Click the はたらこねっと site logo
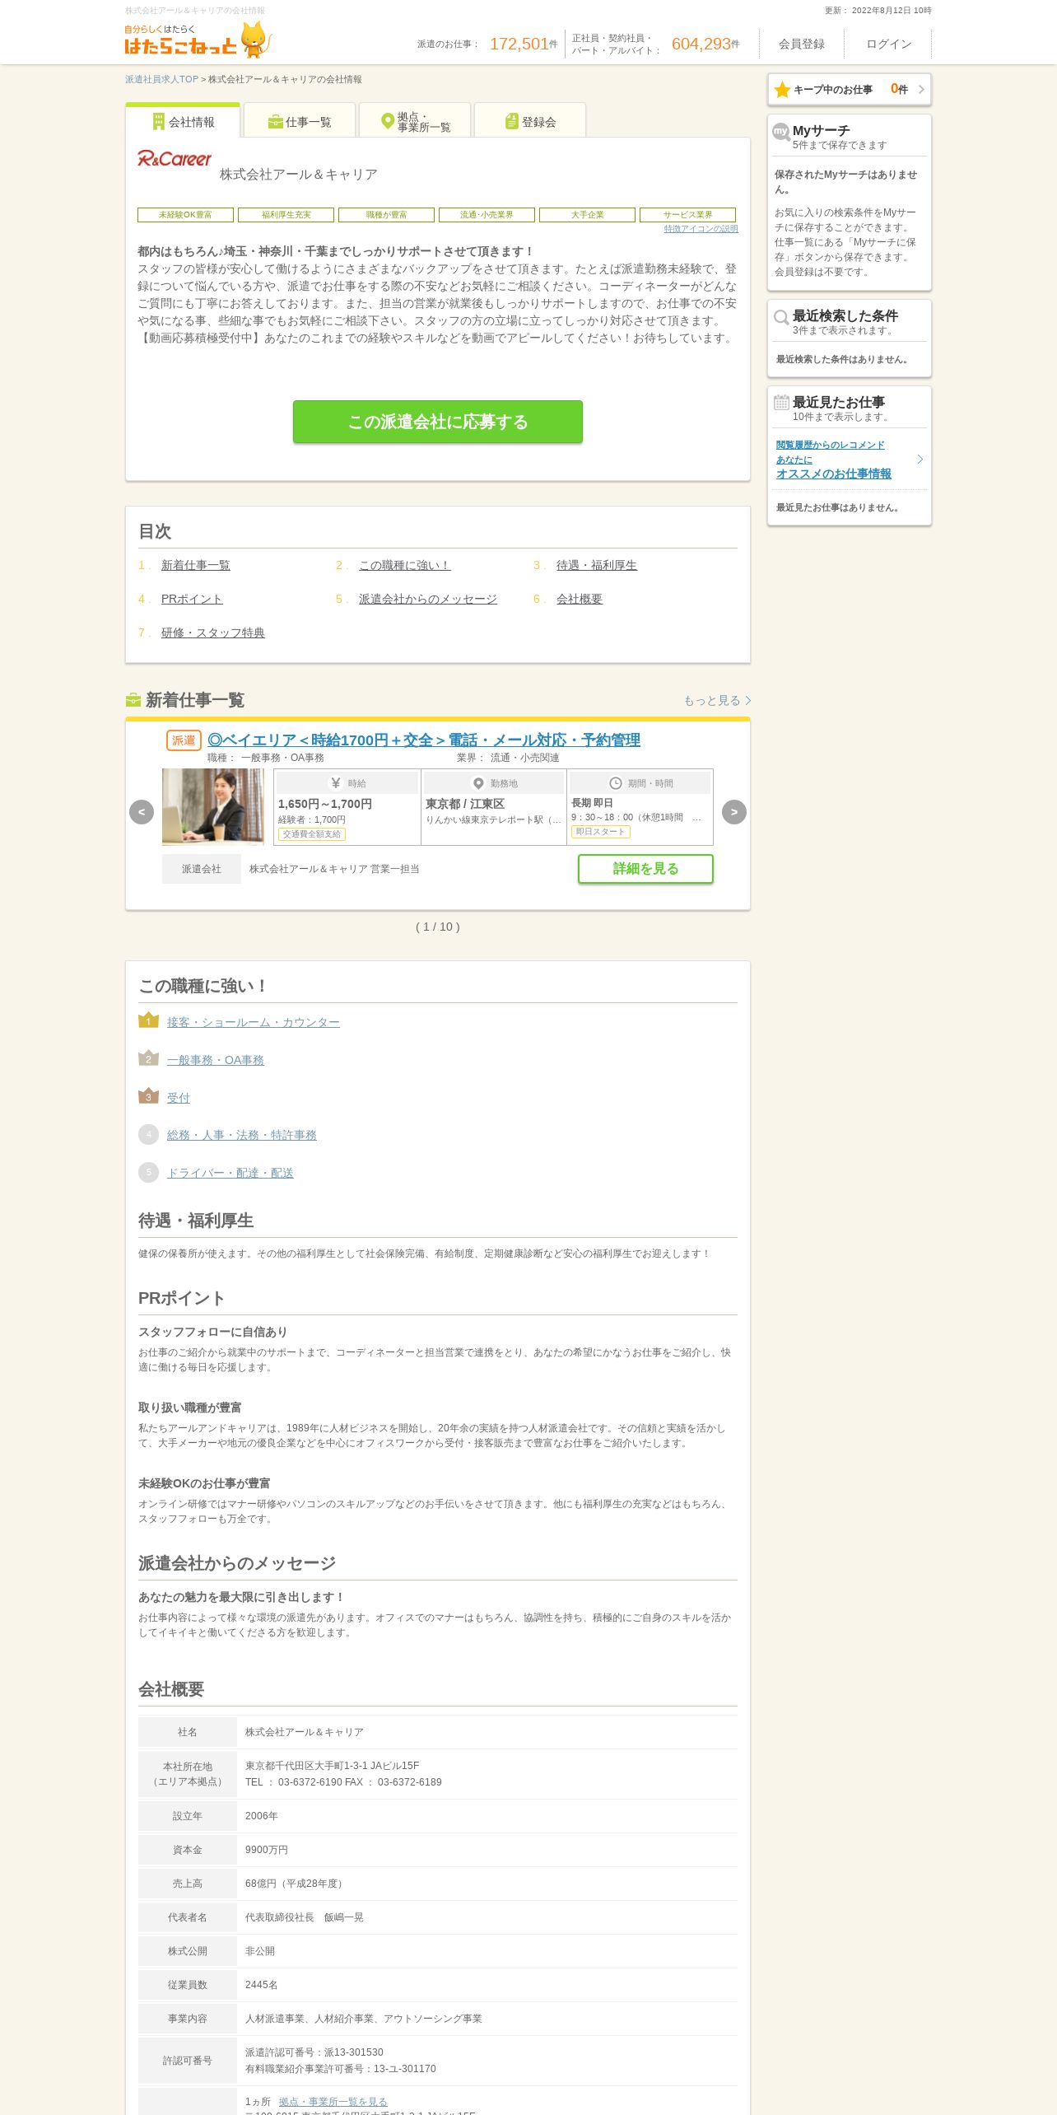This screenshot has height=2115, width=1057. point(198,40)
